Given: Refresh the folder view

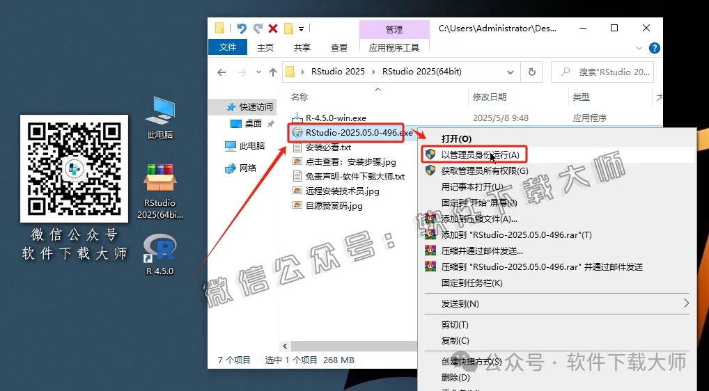Looking at the screenshot, I should [532, 72].
